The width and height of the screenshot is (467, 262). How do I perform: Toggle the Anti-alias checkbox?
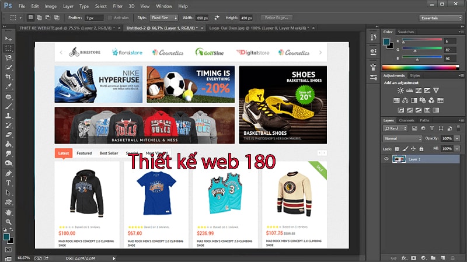pos(110,18)
